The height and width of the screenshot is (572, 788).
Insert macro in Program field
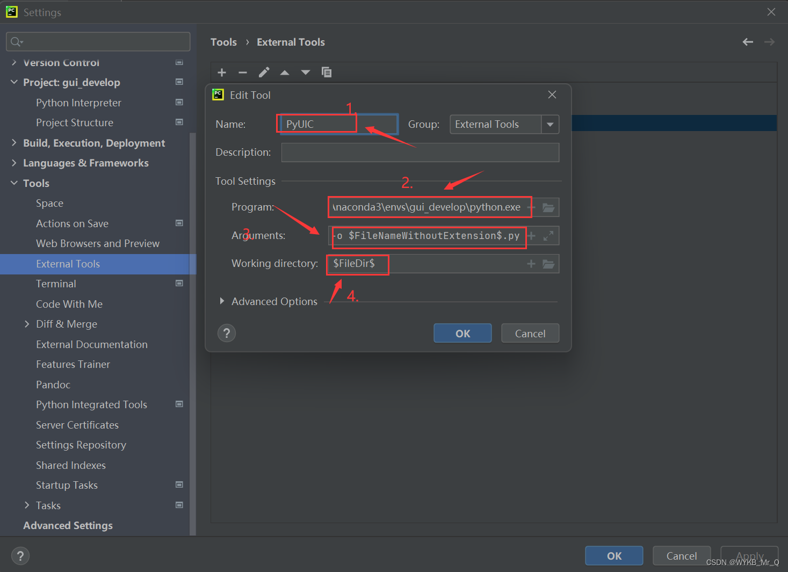pyautogui.click(x=531, y=207)
